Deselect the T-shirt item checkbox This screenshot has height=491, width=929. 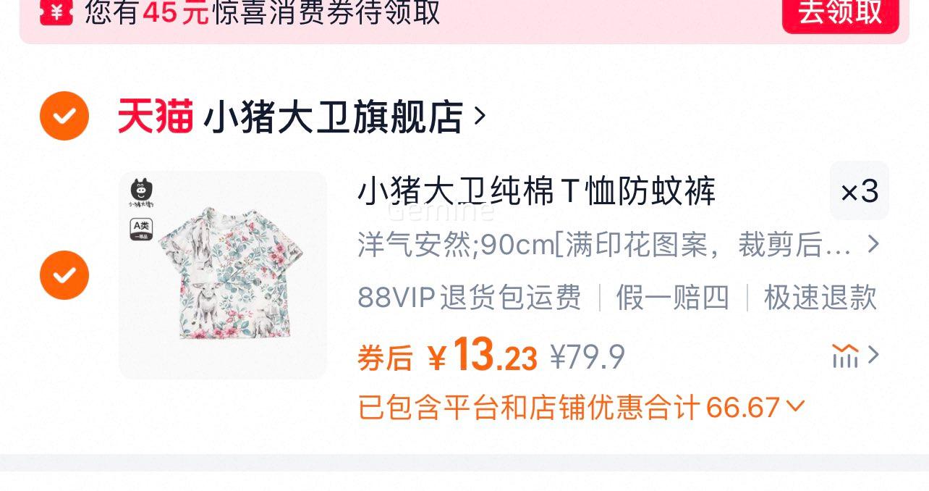coord(64,275)
